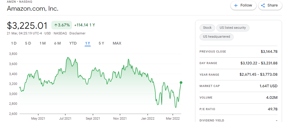Click the volume value 4.02M
This screenshot has width=285, height=122.
(x=272, y=98)
